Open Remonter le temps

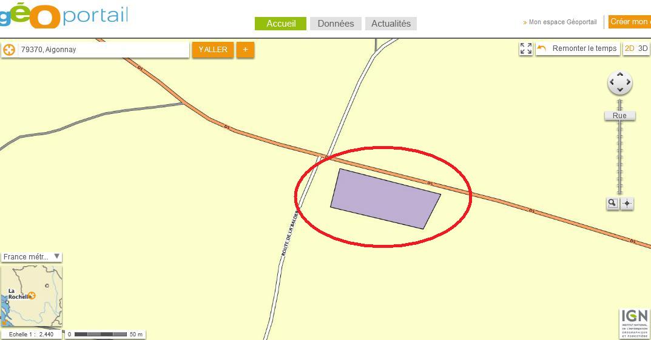coord(578,48)
